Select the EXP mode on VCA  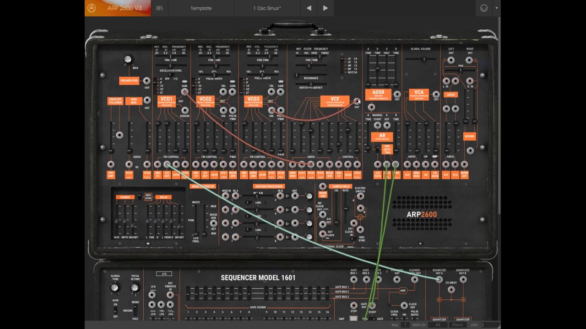coord(435,157)
